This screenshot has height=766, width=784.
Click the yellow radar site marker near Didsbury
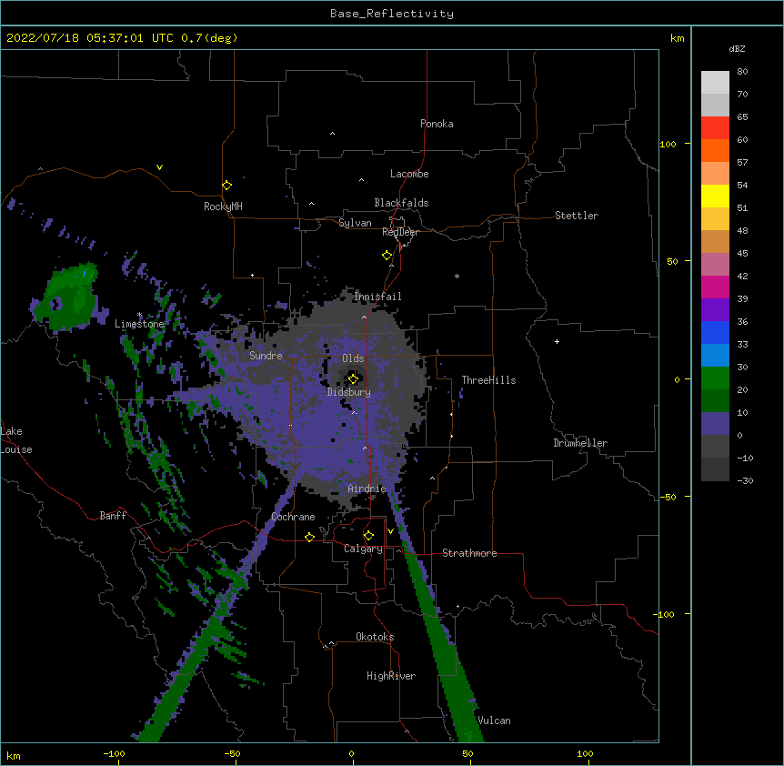[353, 378]
